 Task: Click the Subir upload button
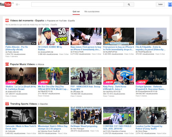tap(160, 4)
